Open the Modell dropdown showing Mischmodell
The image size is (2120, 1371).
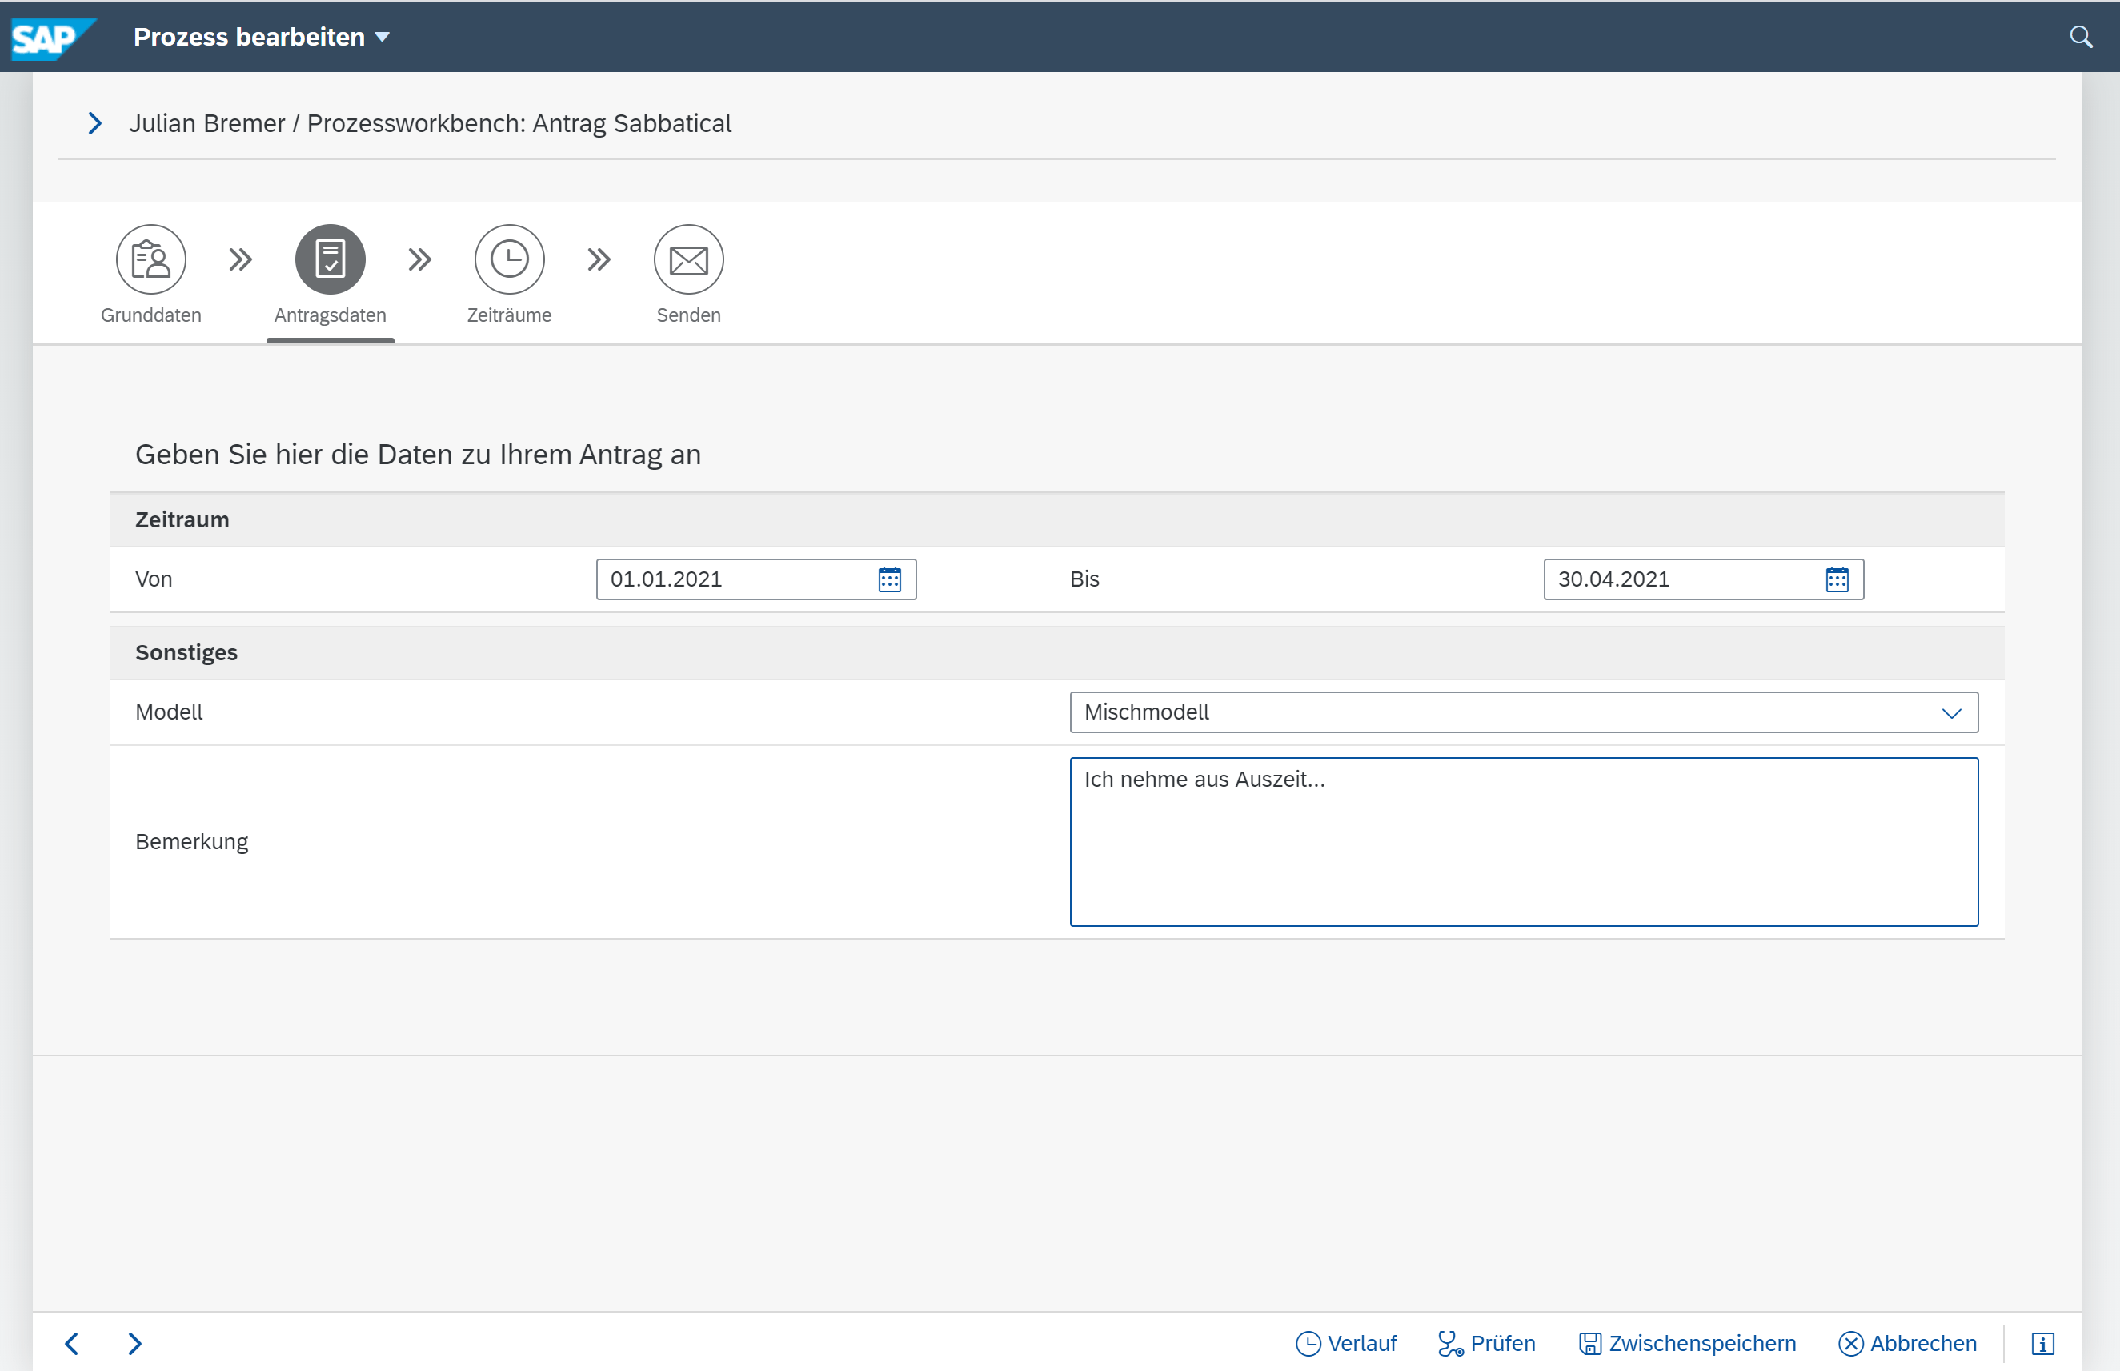pos(1524,712)
